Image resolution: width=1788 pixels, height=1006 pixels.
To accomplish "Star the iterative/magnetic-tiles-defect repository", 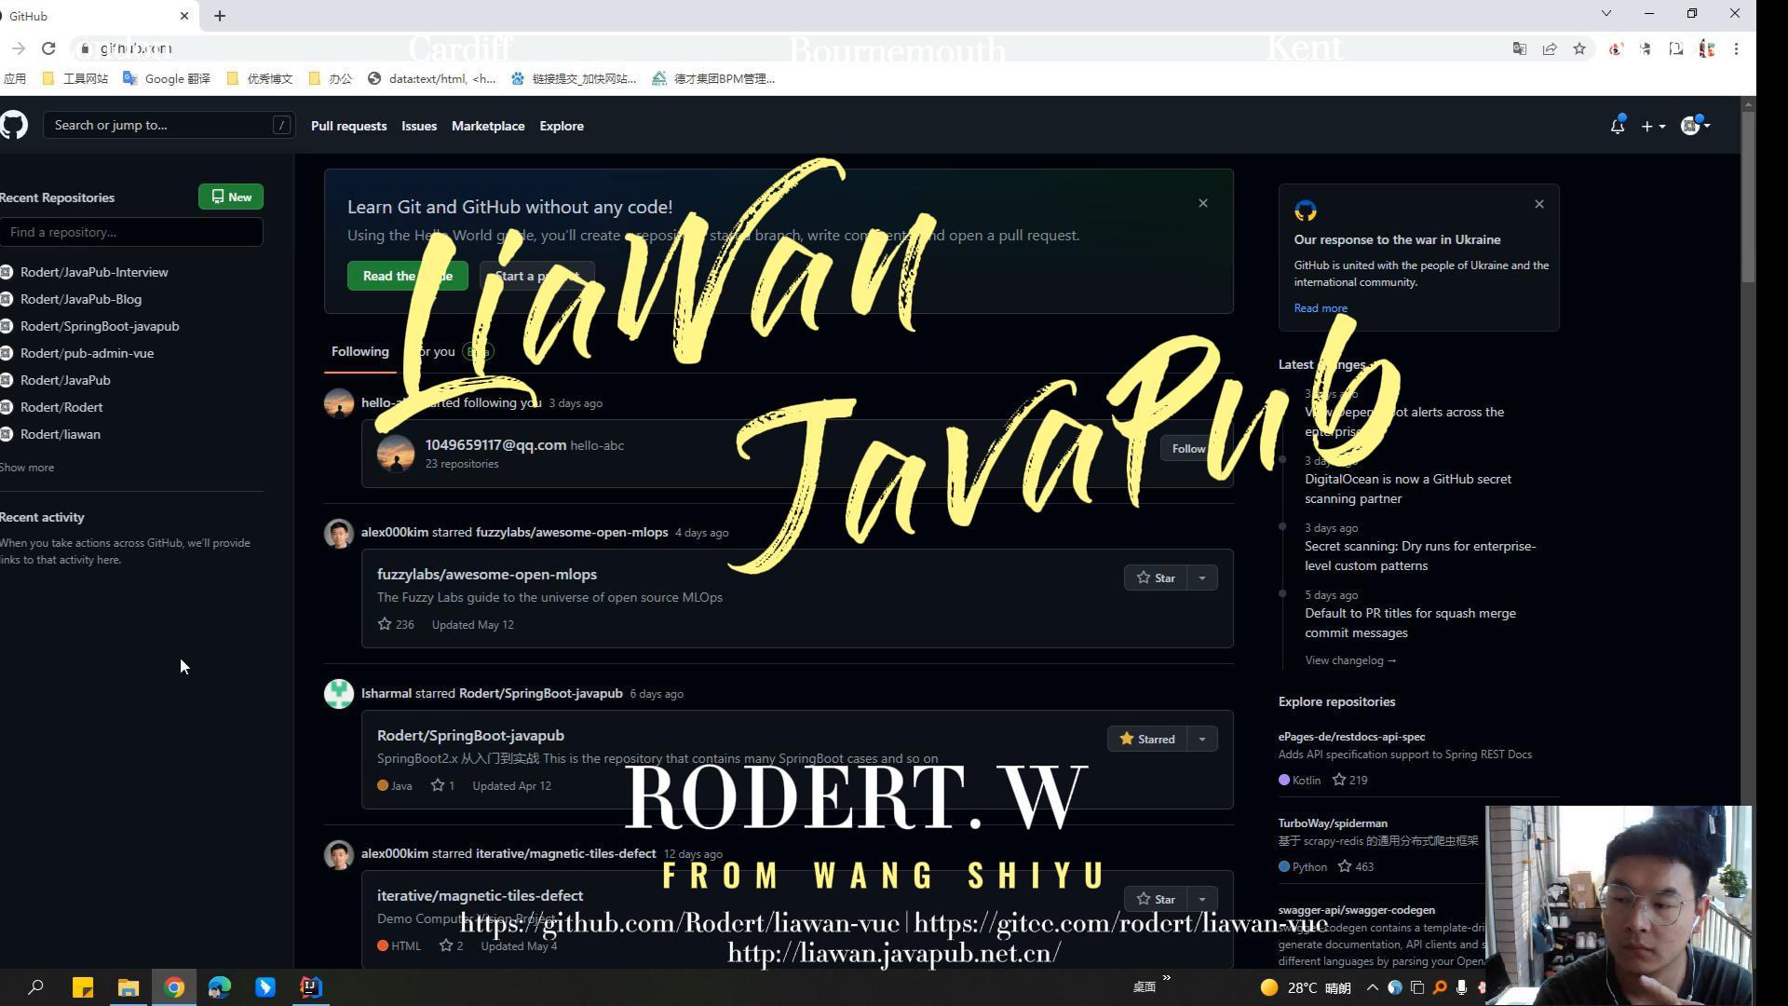I will pyautogui.click(x=1156, y=900).
